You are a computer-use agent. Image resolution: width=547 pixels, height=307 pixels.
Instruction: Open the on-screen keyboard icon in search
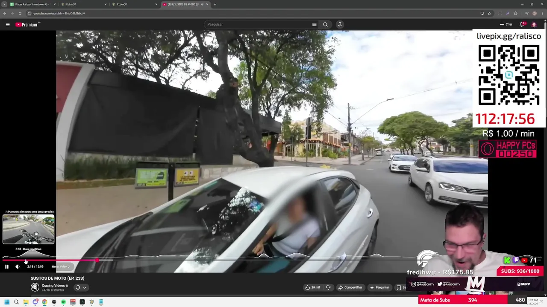(315, 24)
